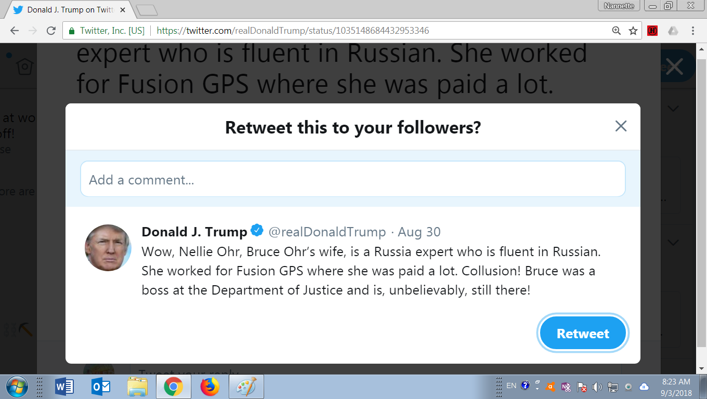Open a new browser tab
The height and width of the screenshot is (399, 707).
147,10
